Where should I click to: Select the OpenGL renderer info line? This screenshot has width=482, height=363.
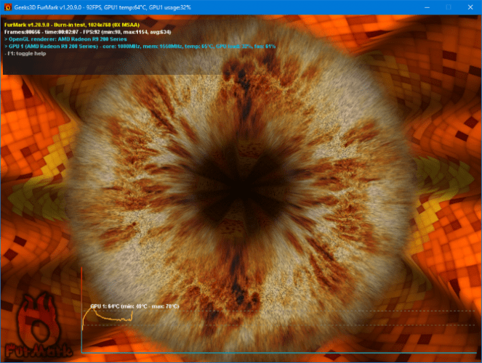(x=65, y=39)
